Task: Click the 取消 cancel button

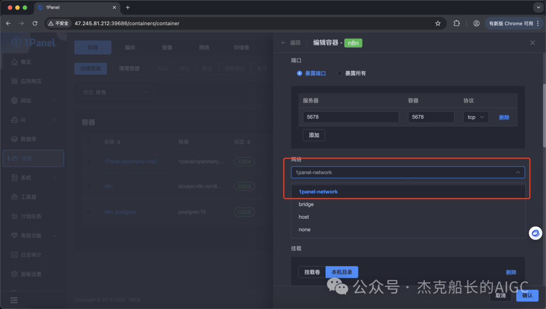Action: (500, 295)
